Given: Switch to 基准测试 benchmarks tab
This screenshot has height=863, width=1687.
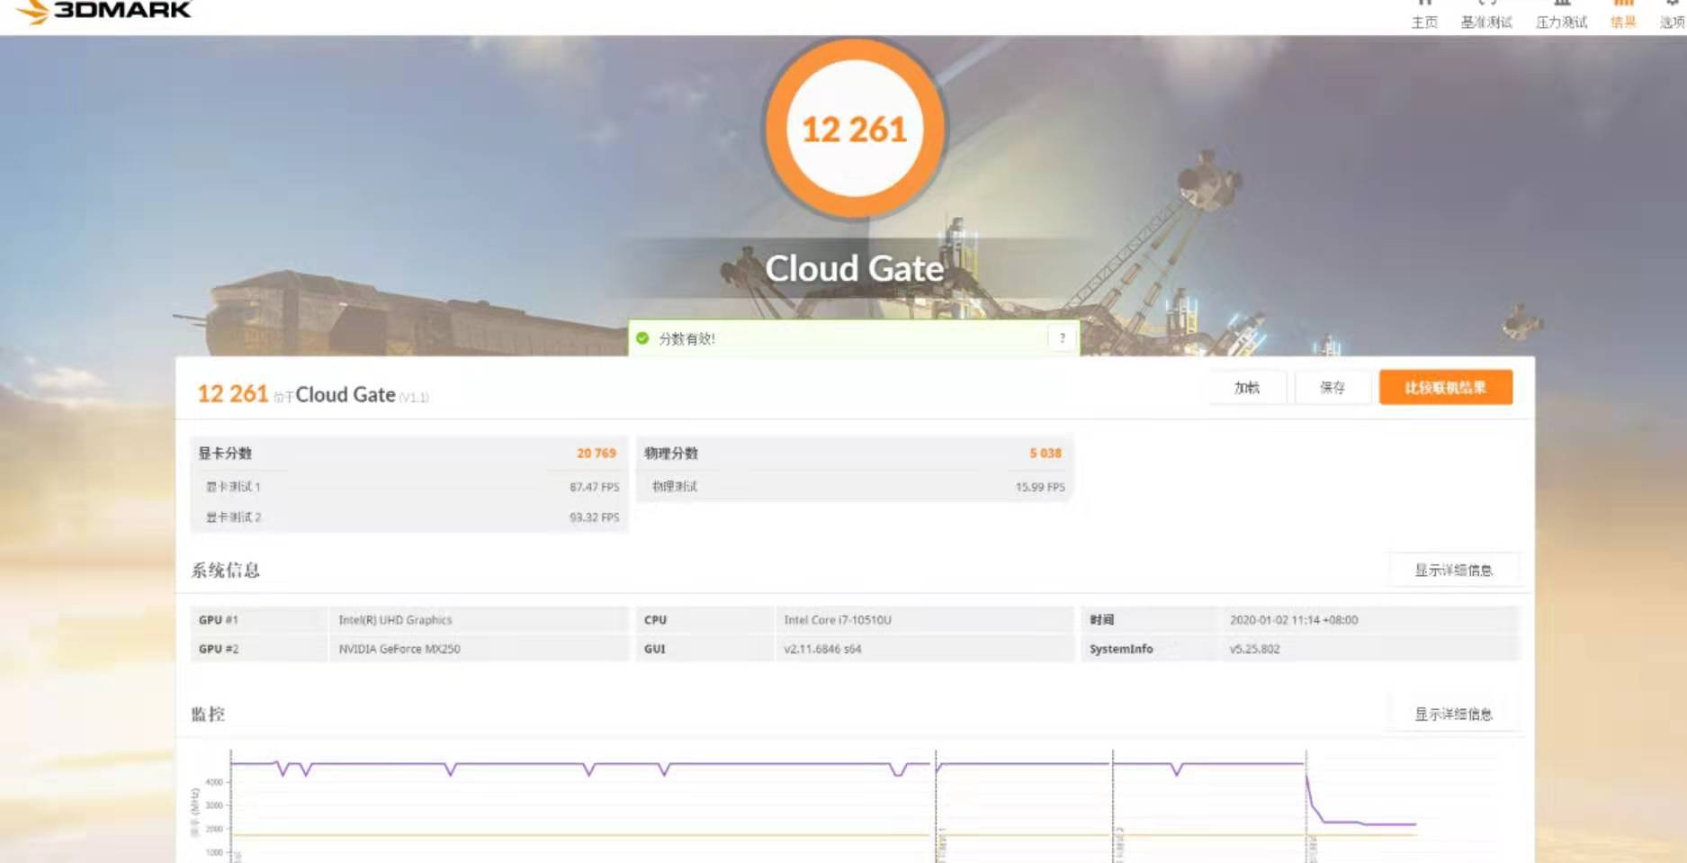Looking at the screenshot, I should [x=1486, y=15].
